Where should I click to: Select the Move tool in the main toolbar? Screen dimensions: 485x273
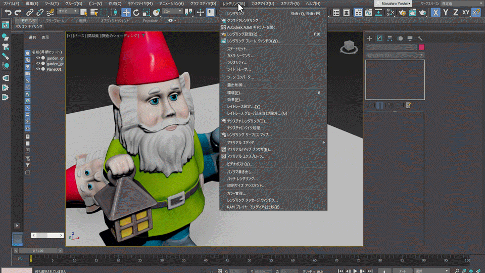pos(126,12)
